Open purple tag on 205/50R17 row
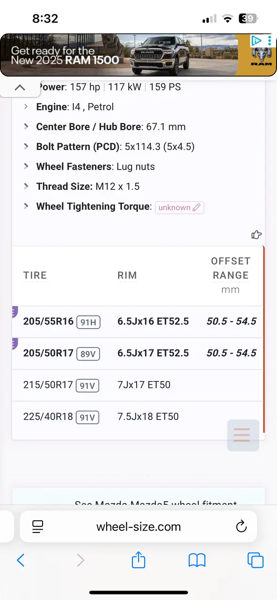This screenshot has width=277, height=600. [15, 344]
